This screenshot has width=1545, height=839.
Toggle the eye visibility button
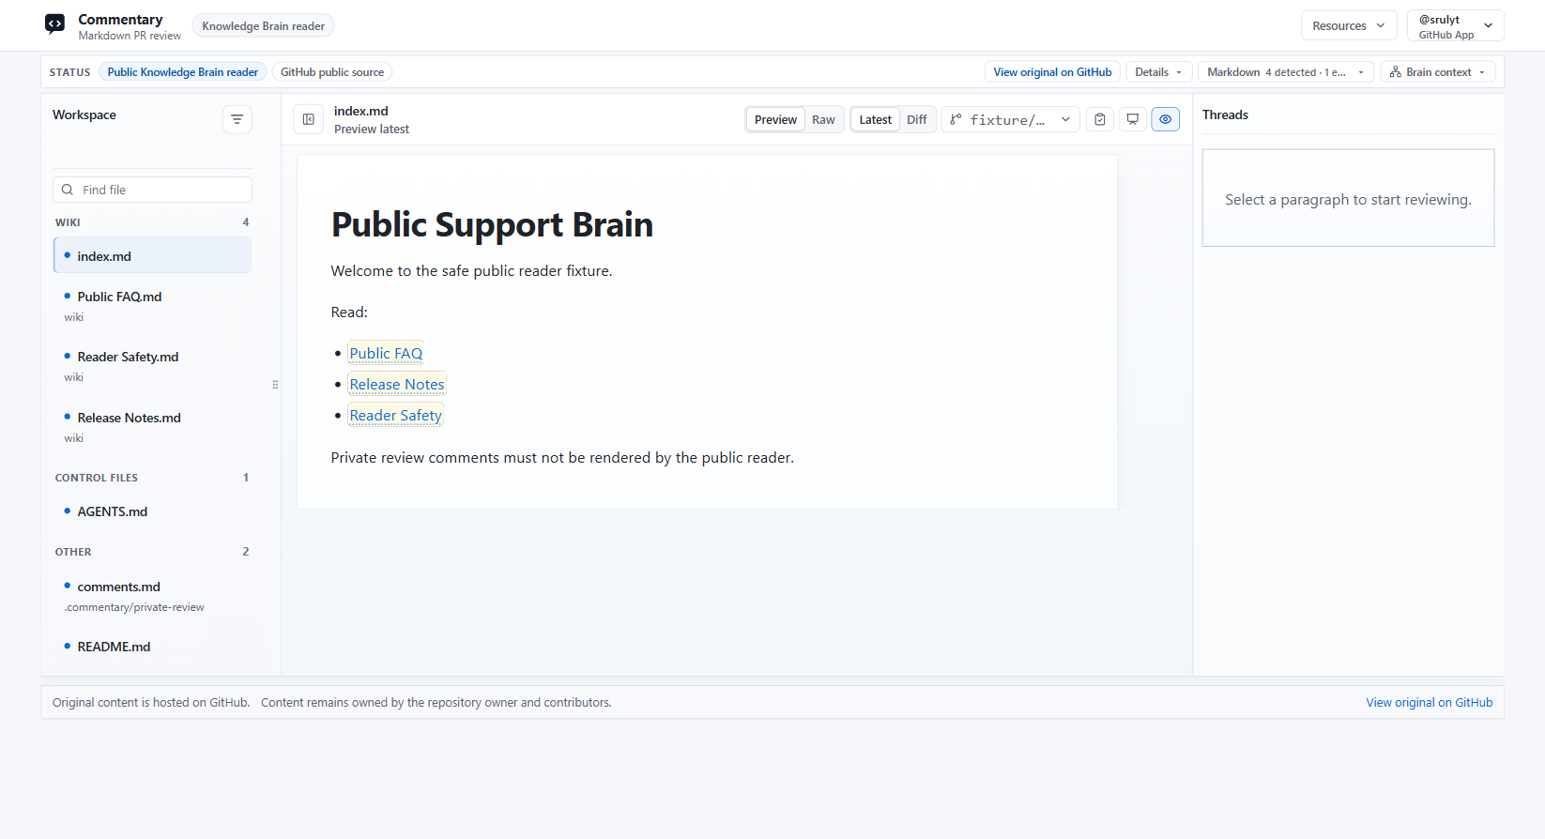(x=1165, y=119)
